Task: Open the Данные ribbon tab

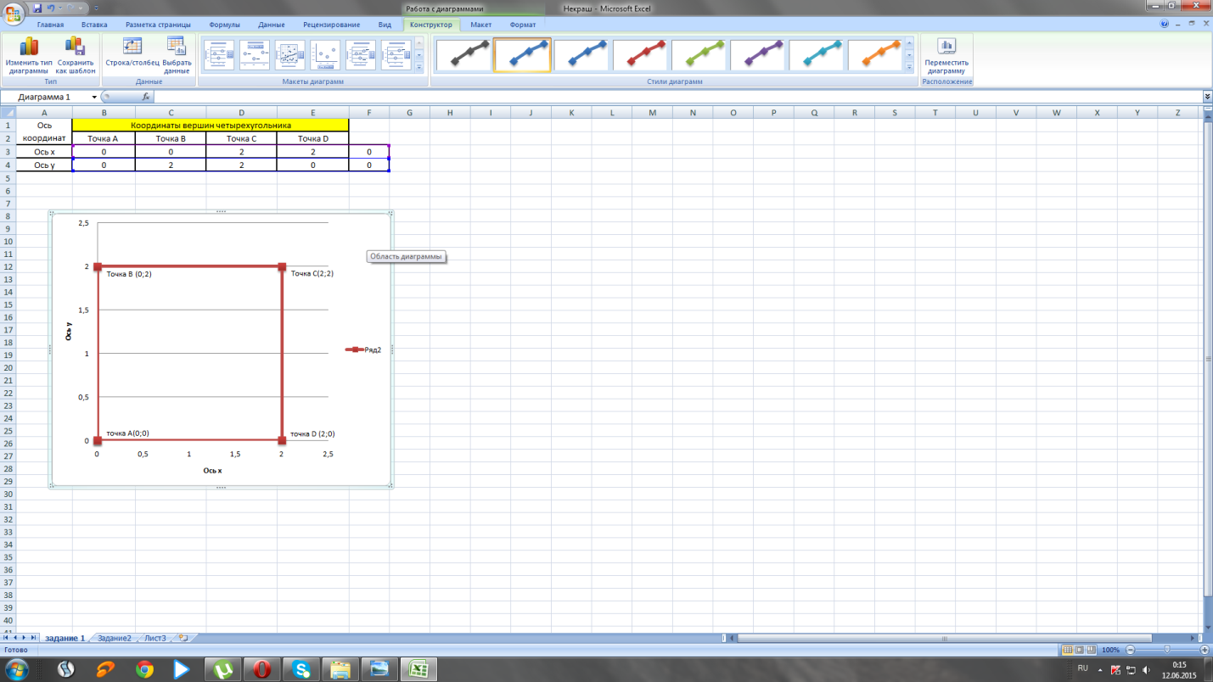Action: 271,25
